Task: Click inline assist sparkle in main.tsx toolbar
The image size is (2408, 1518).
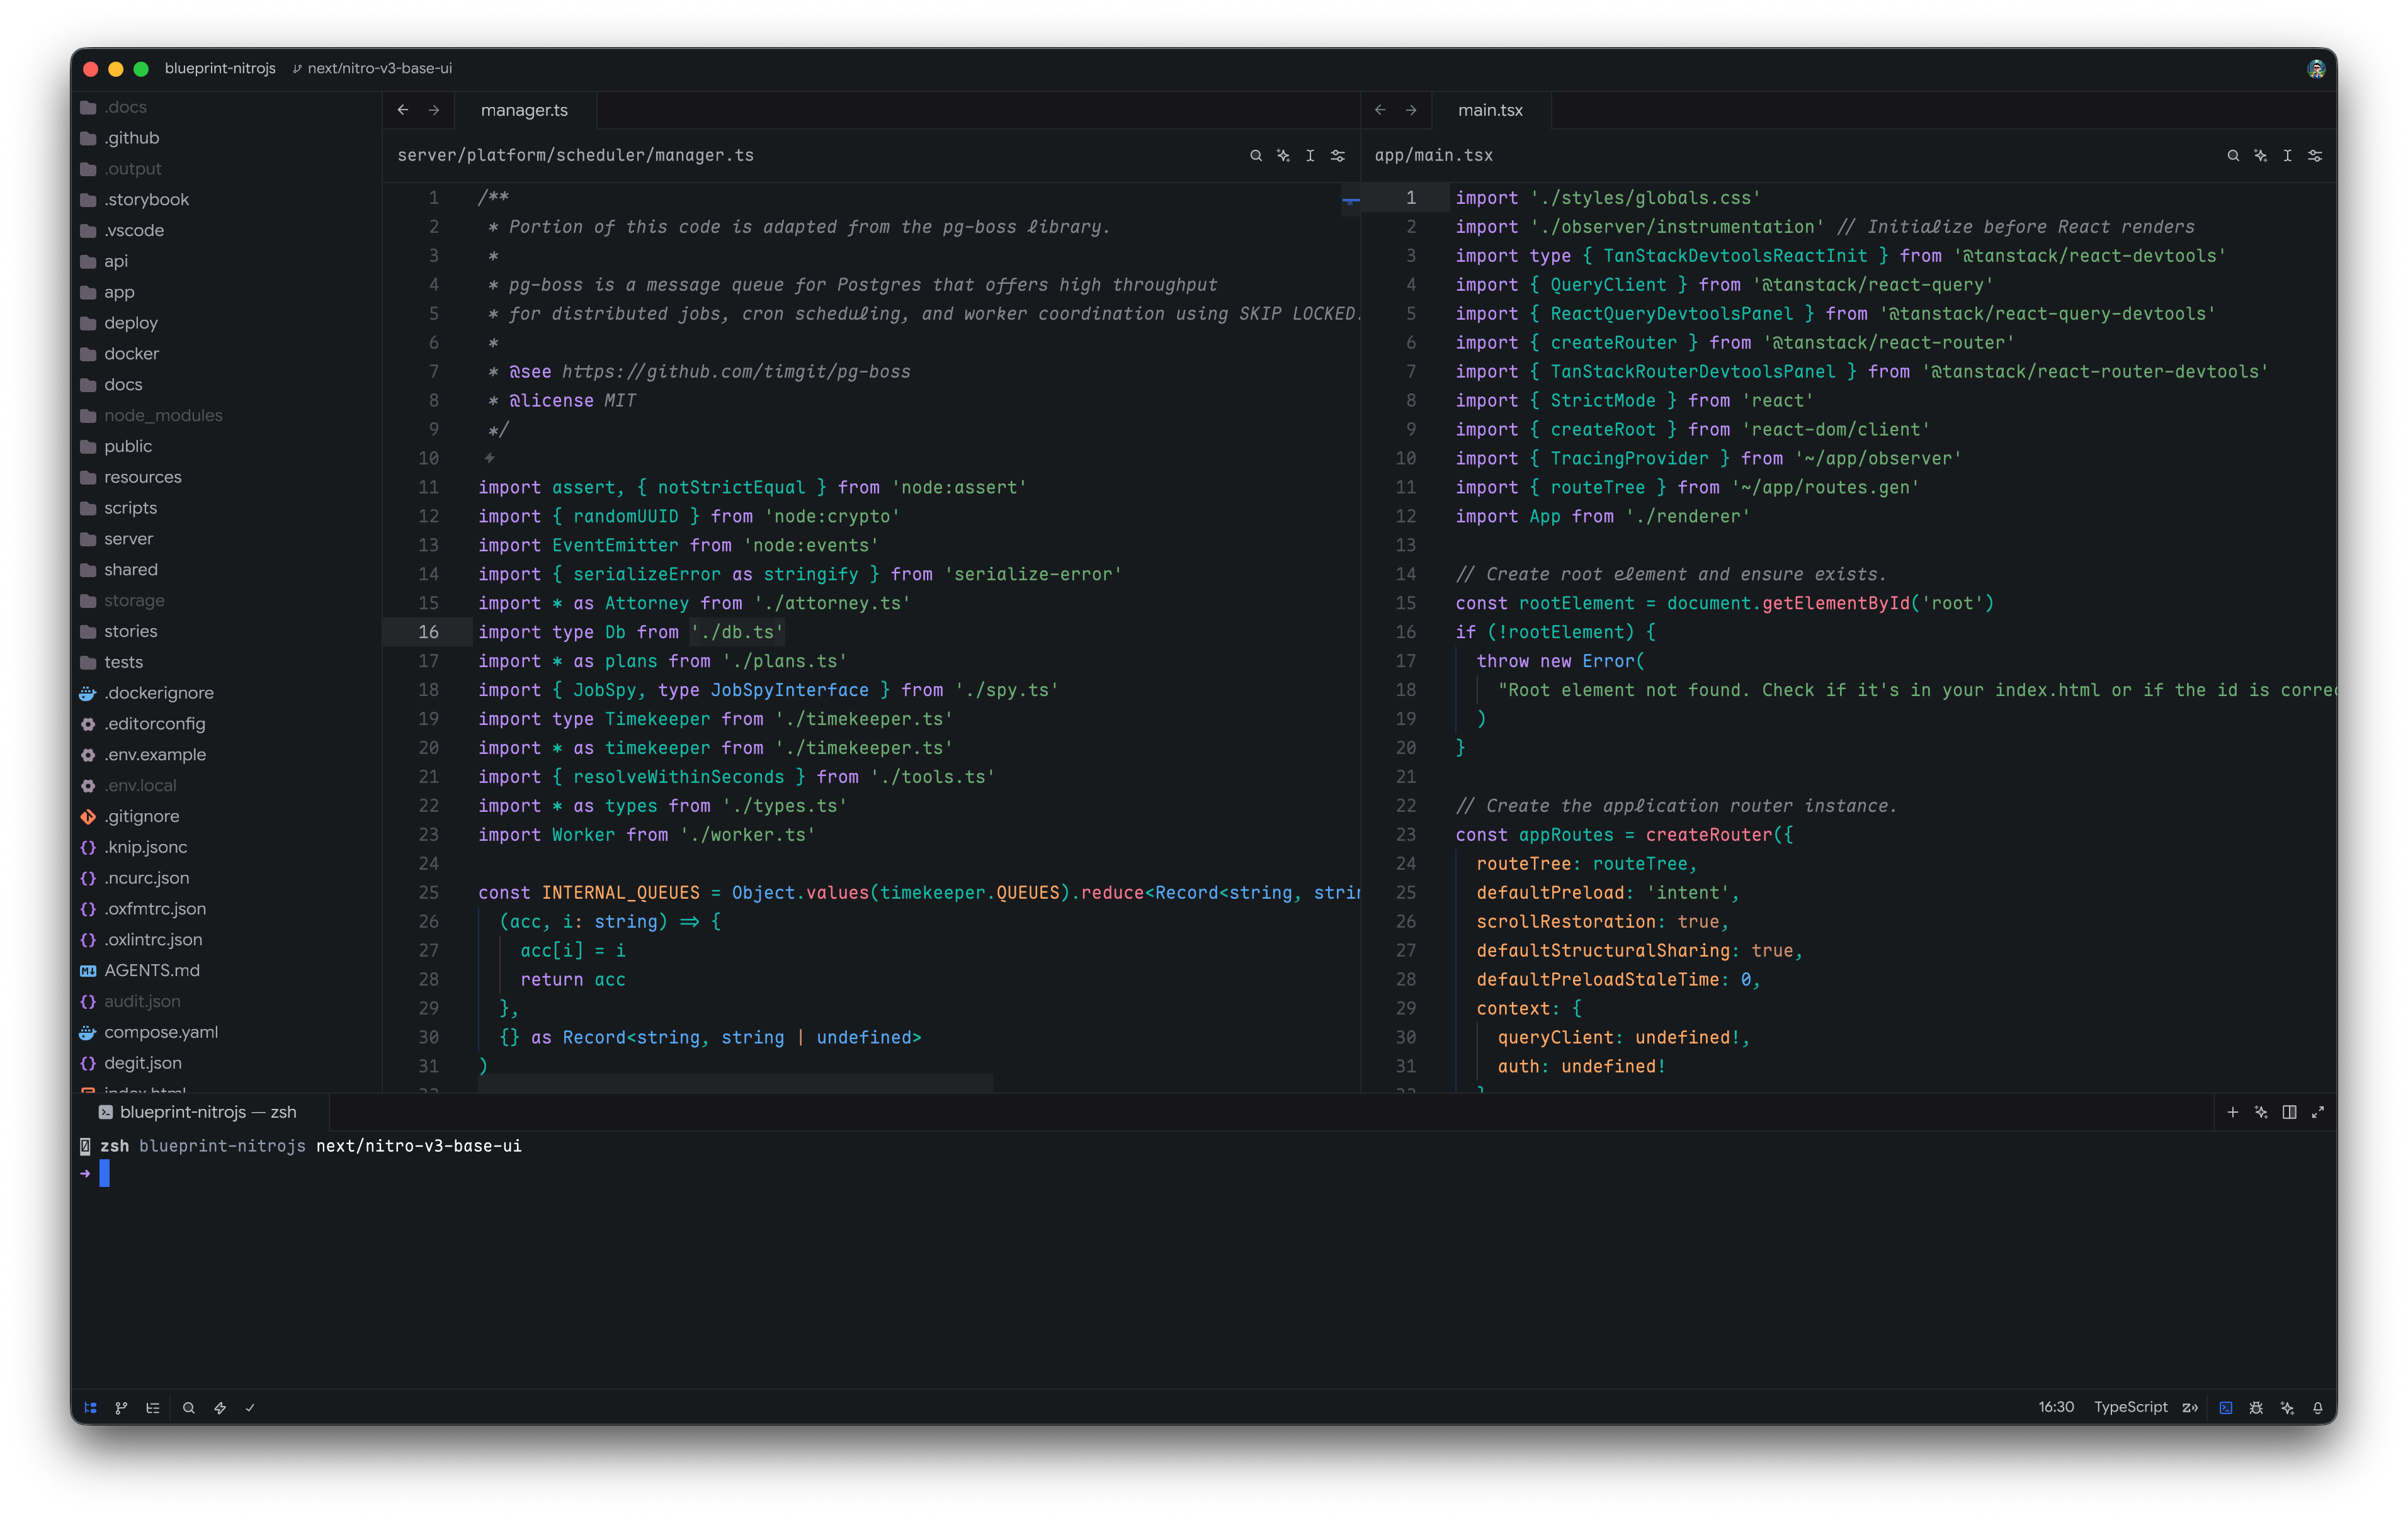Action: click(x=2260, y=155)
